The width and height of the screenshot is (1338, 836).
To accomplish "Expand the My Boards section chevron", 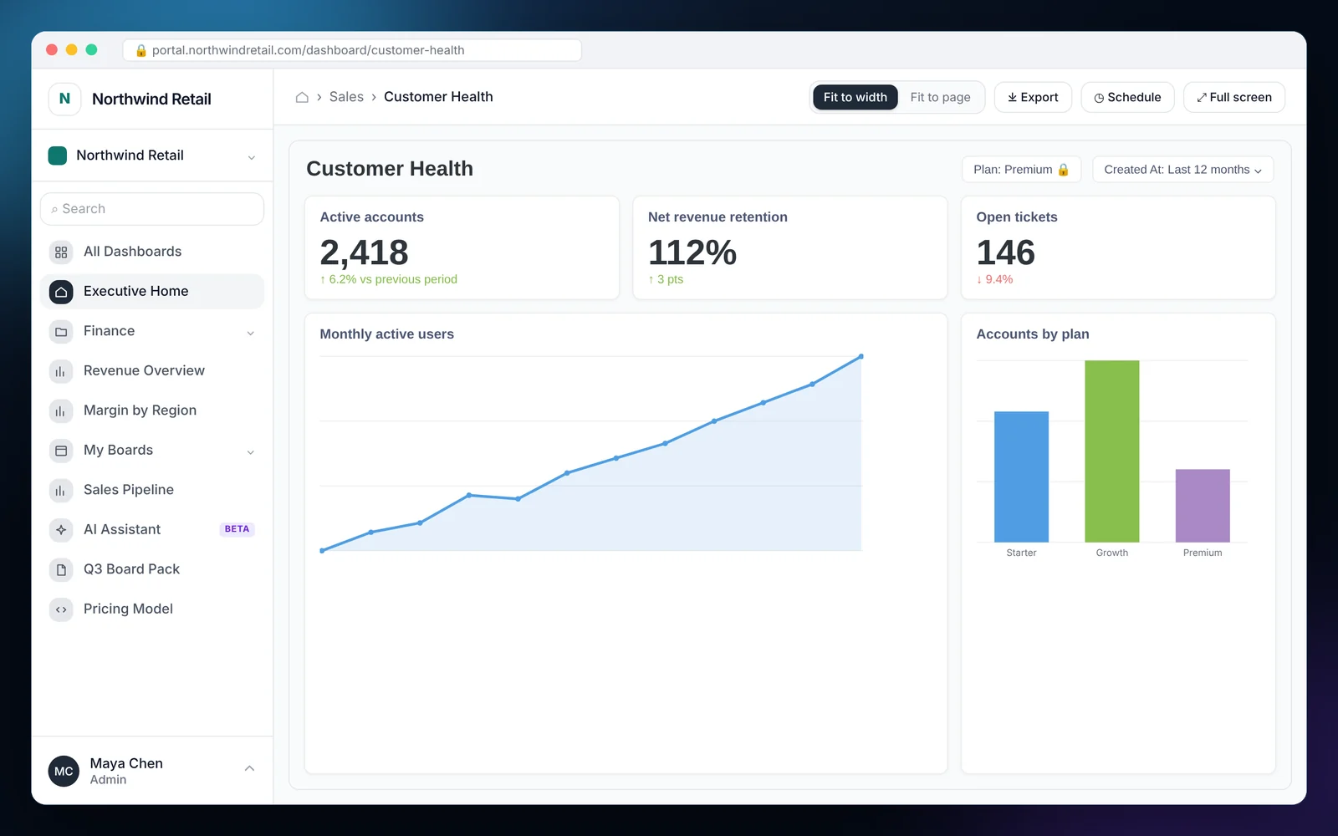I will (x=250, y=452).
